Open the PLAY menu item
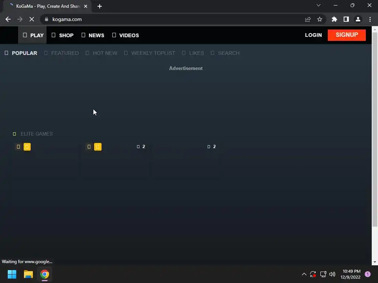 pos(32,35)
